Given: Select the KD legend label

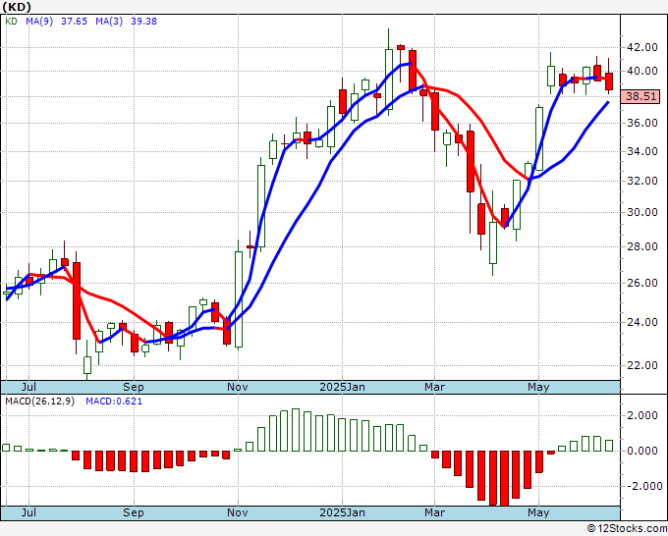Looking at the screenshot, I should point(11,21).
